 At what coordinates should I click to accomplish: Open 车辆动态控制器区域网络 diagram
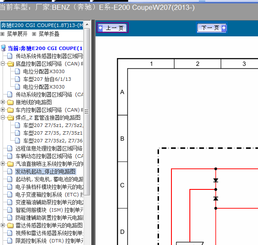[49, 156]
